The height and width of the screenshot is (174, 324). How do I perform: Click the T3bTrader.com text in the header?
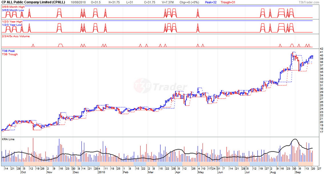pos(309,2)
